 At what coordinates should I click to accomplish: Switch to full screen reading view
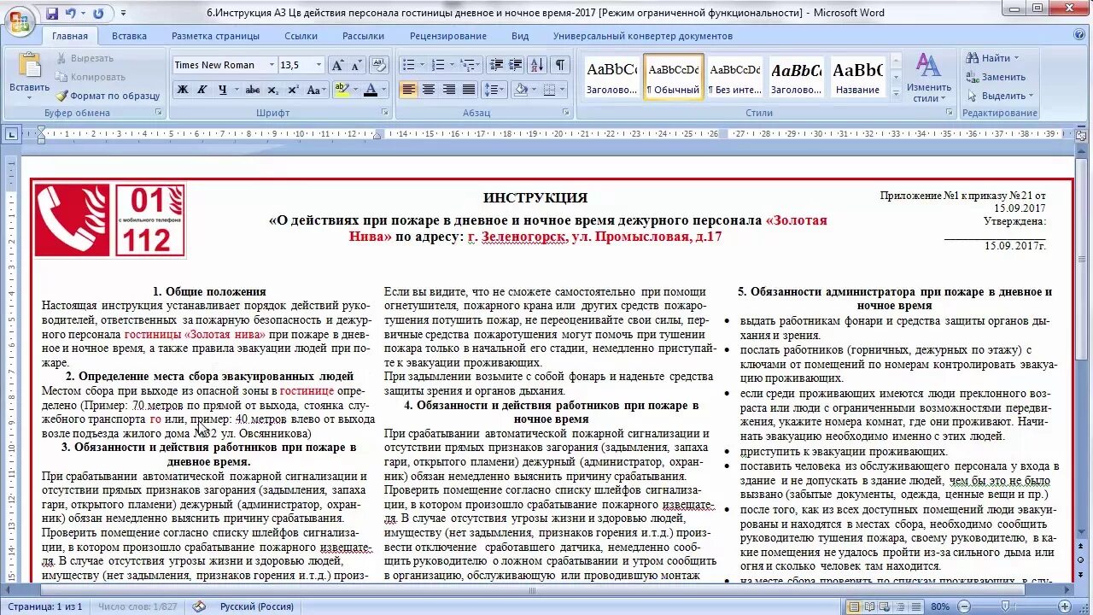(x=869, y=606)
